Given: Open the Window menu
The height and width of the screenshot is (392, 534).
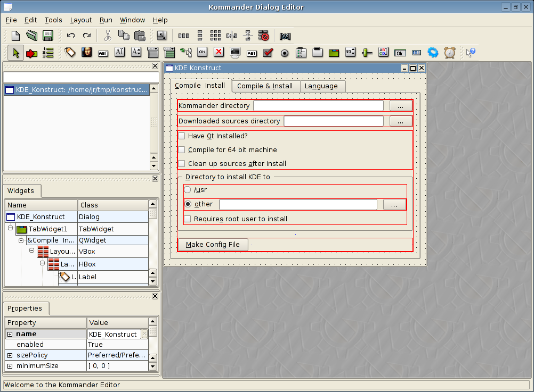Looking at the screenshot, I should click(x=133, y=20).
